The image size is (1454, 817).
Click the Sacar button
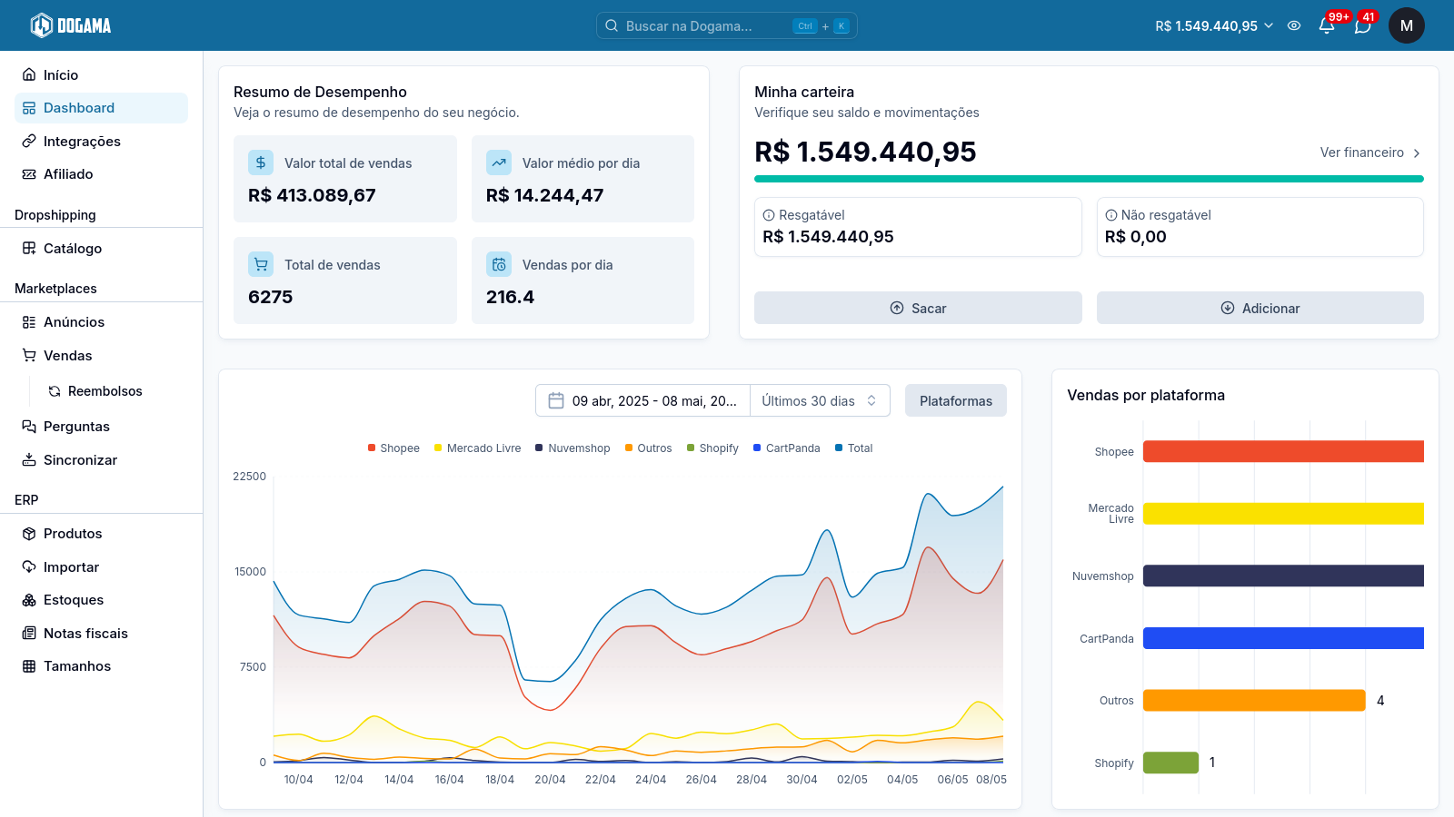[918, 308]
